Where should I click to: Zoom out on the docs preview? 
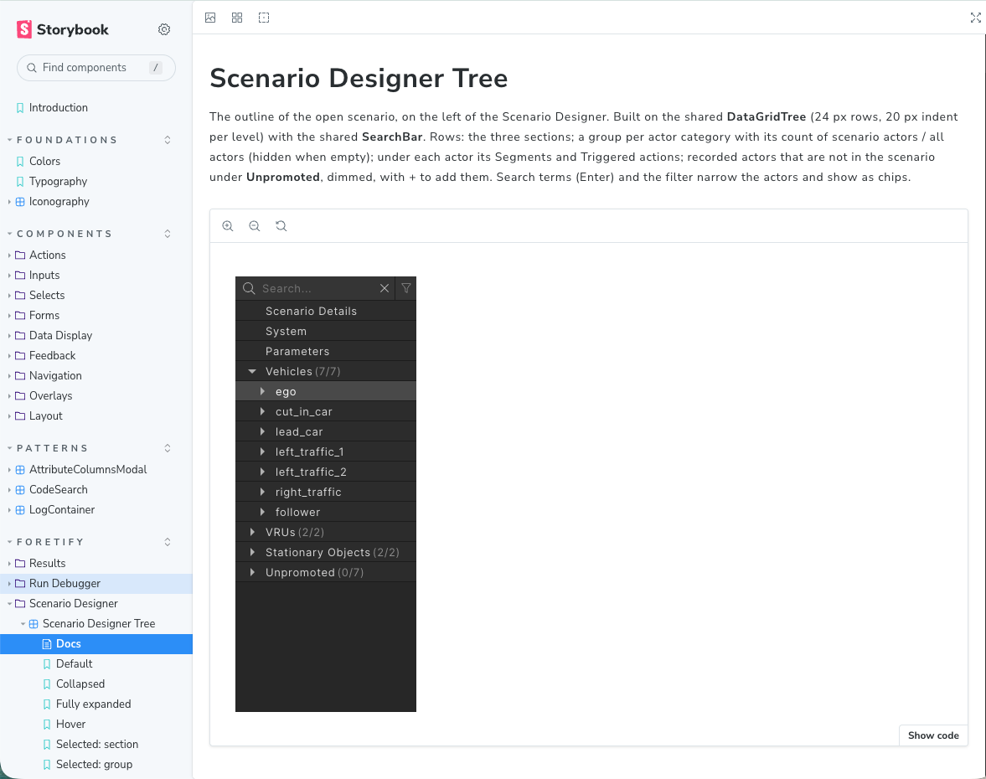(255, 225)
